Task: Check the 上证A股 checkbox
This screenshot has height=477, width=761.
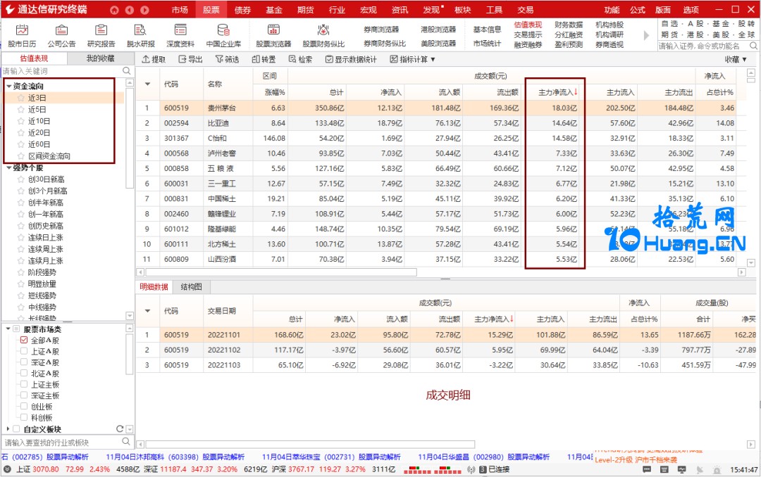Action: click(x=24, y=351)
